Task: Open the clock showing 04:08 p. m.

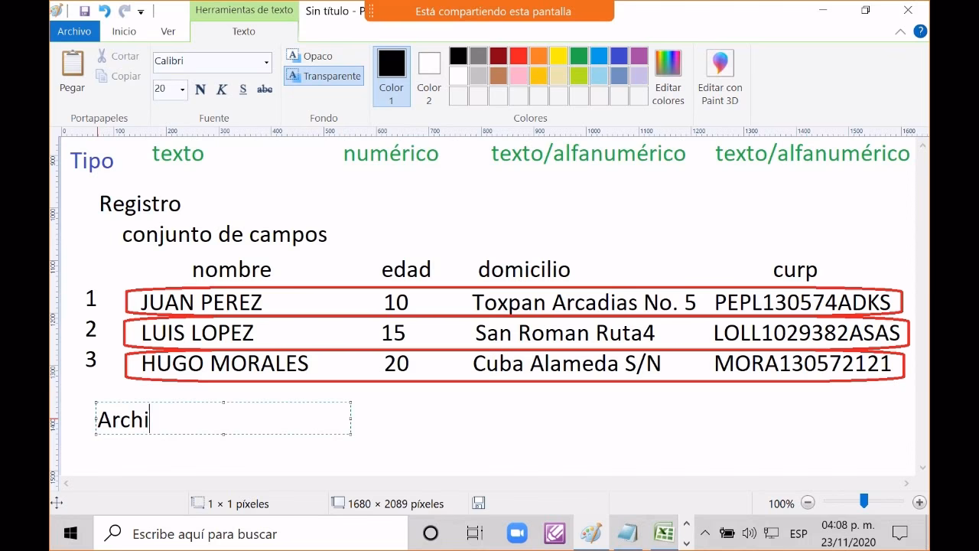Action: pos(847,533)
